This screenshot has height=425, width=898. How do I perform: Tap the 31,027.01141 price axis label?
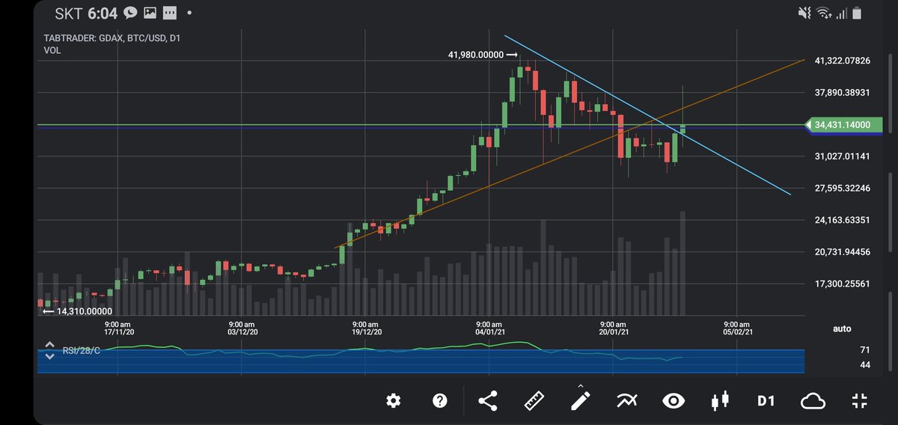842,156
